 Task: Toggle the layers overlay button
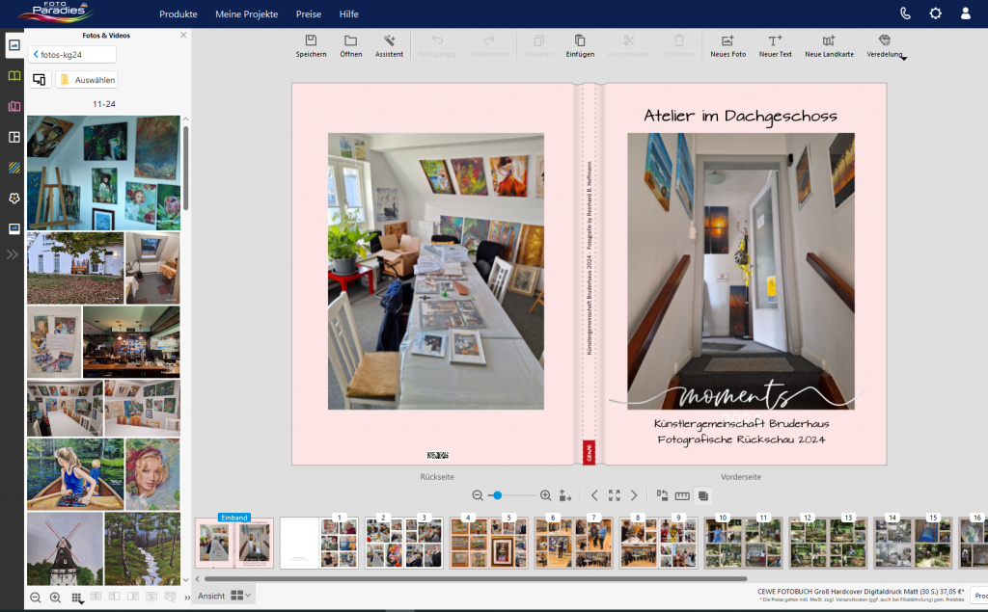click(702, 495)
